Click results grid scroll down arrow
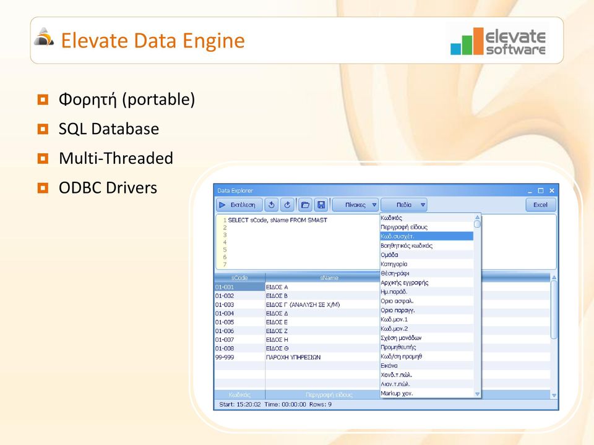The image size is (594, 445). [x=554, y=395]
